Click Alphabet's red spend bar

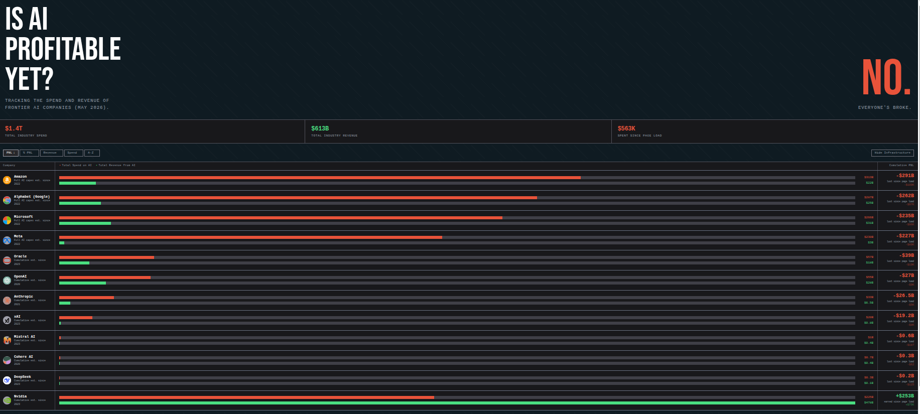coord(298,198)
